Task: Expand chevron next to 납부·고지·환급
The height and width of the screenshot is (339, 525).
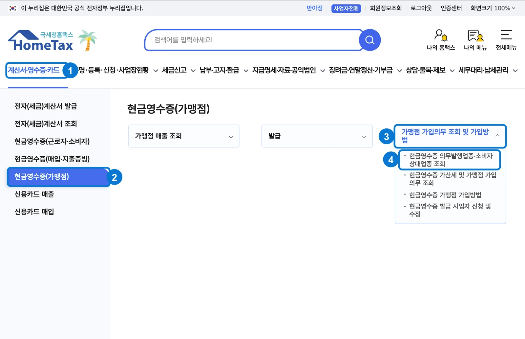Action: pyautogui.click(x=246, y=71)
